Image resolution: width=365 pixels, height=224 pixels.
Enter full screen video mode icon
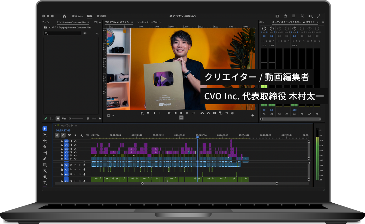tap(318, 16)
